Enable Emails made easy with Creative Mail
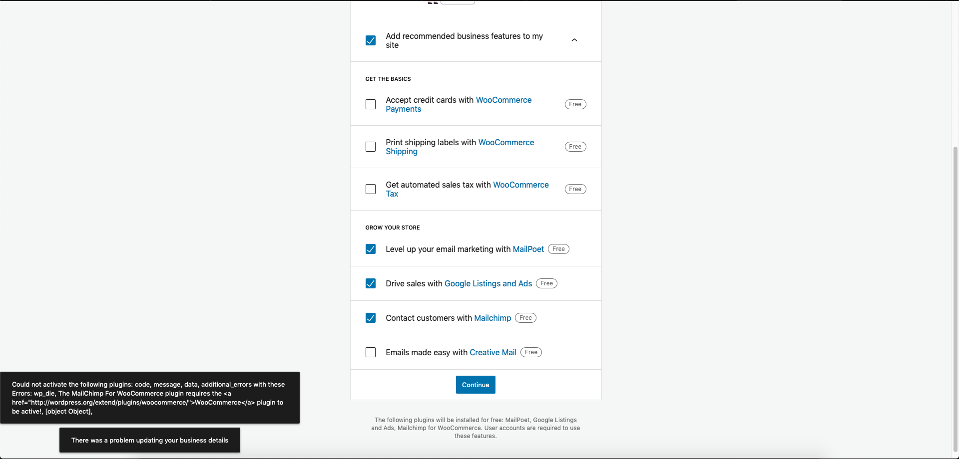The height and width of the screenshot is (459, 959). tap(371, 352)
